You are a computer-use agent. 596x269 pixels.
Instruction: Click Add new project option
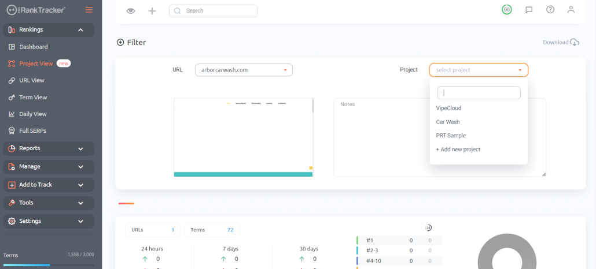click(x=458, y=150)
